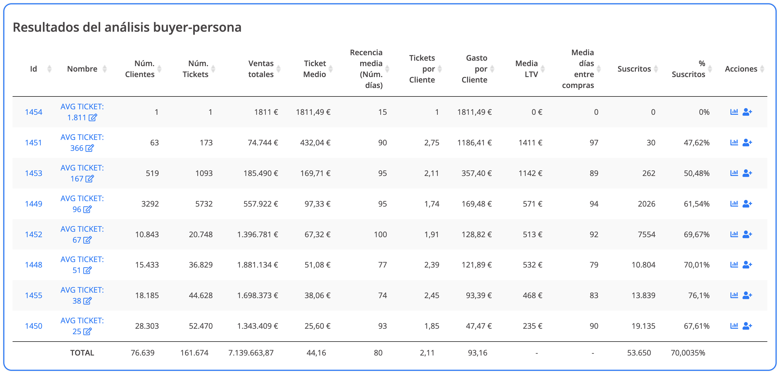The height and width of the screenshot is (376, 781).
Task: Click add-user icon for row 1451
Action: (x=747, y=143)
